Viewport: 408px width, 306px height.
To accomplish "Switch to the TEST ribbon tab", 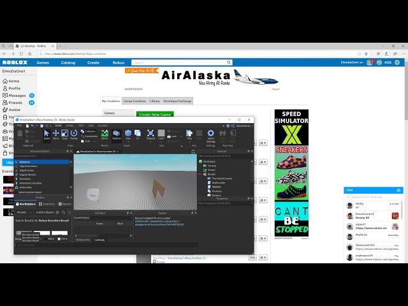I will [x=81, y=126].
